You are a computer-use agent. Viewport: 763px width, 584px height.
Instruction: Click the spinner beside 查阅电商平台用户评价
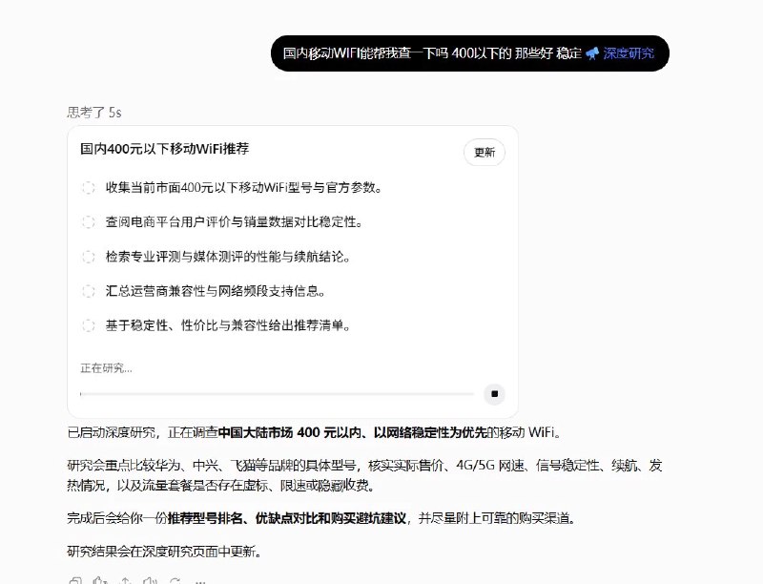[88, 222]
